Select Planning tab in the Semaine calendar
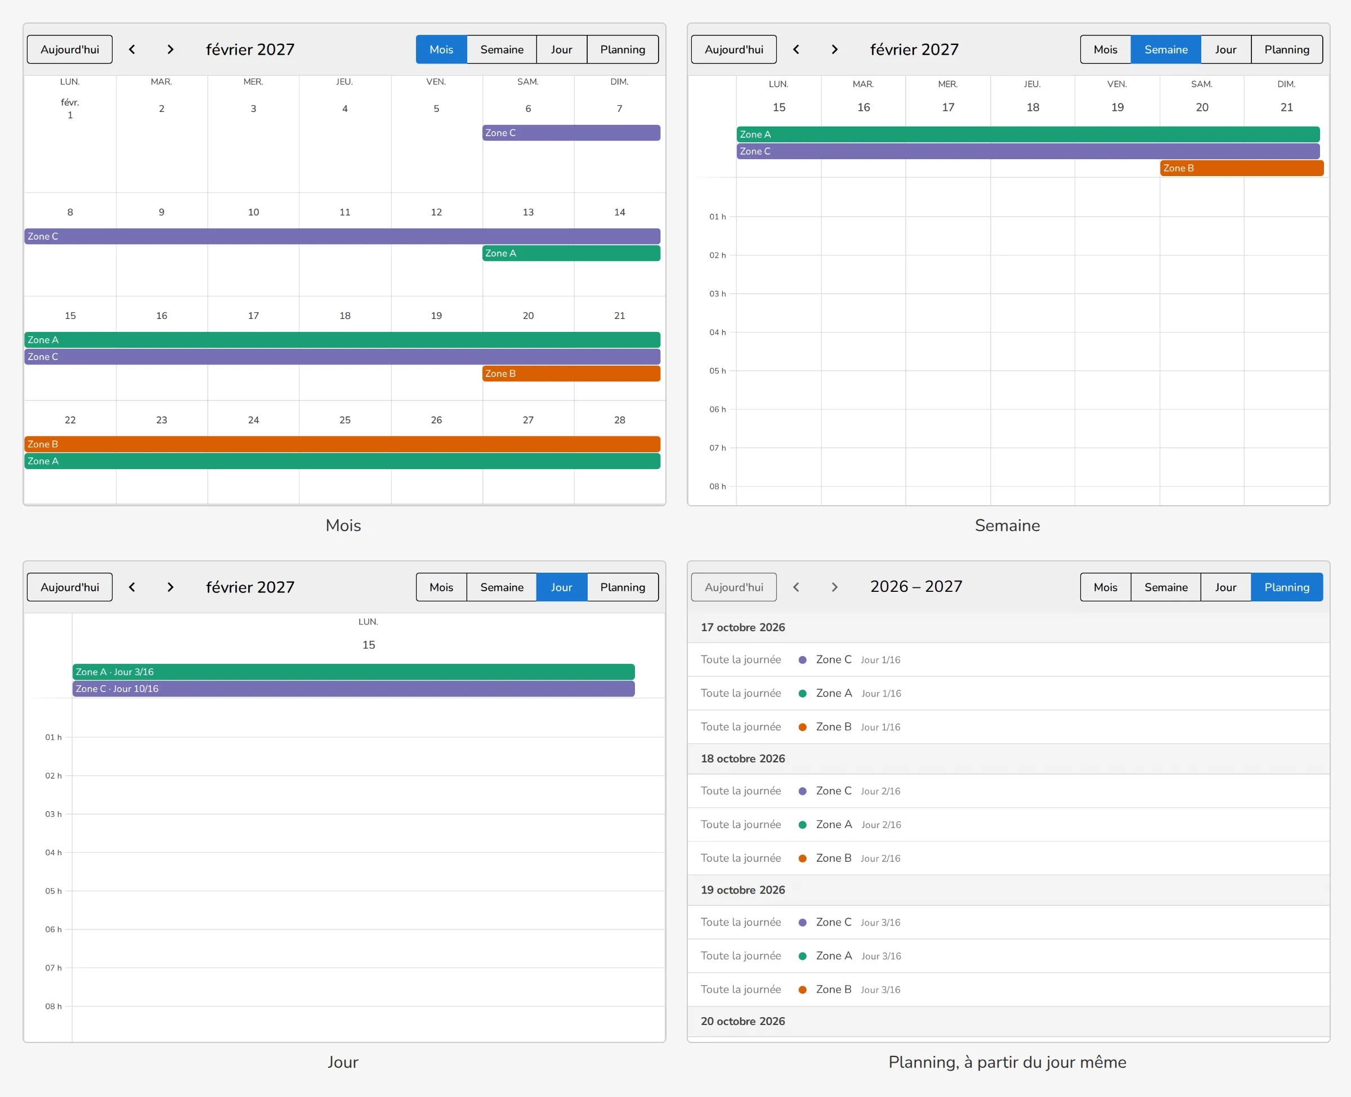Image resolution: width=1351 pixels, height=1097 pixels. (x=1286, y=50)
